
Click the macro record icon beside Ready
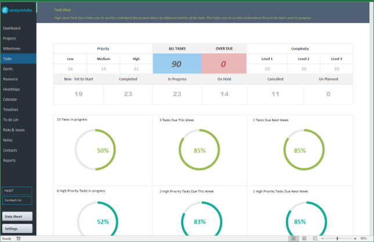coord(19,239)
